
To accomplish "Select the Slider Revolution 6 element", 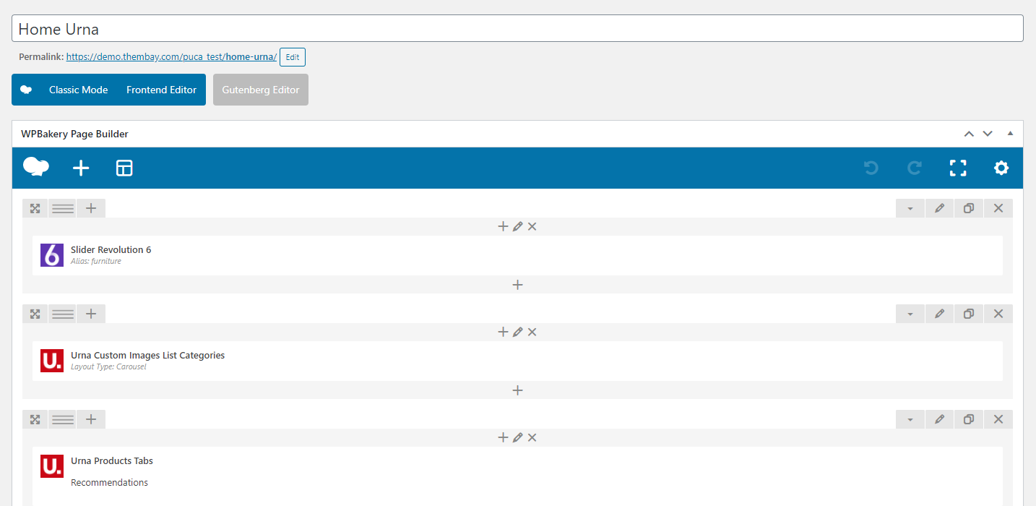I will (x=517, y=255).
